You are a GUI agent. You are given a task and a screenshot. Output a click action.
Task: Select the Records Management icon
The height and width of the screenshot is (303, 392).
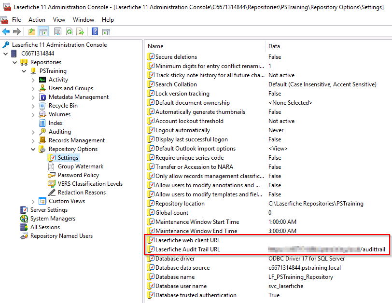[x=42, y=140]
